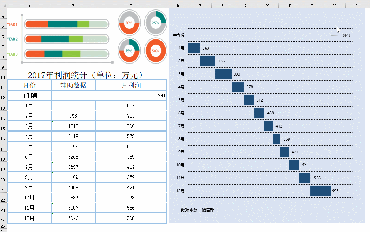Viewport: 370px width, 232px height.
Task: Click the '年利润' axis label in chart
Action: point(179,35)
